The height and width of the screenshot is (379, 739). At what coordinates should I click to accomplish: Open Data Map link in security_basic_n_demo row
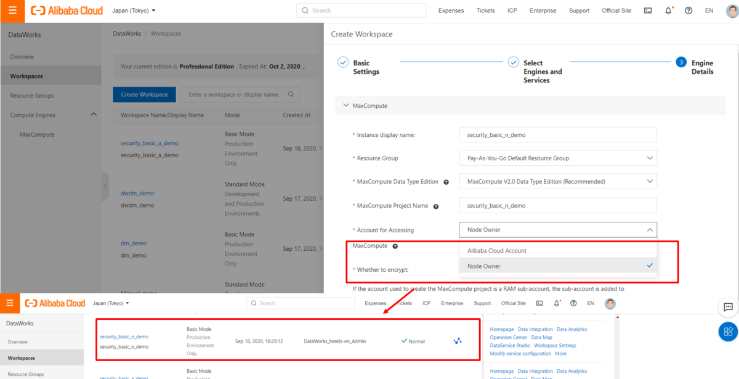tap(542, 337)
